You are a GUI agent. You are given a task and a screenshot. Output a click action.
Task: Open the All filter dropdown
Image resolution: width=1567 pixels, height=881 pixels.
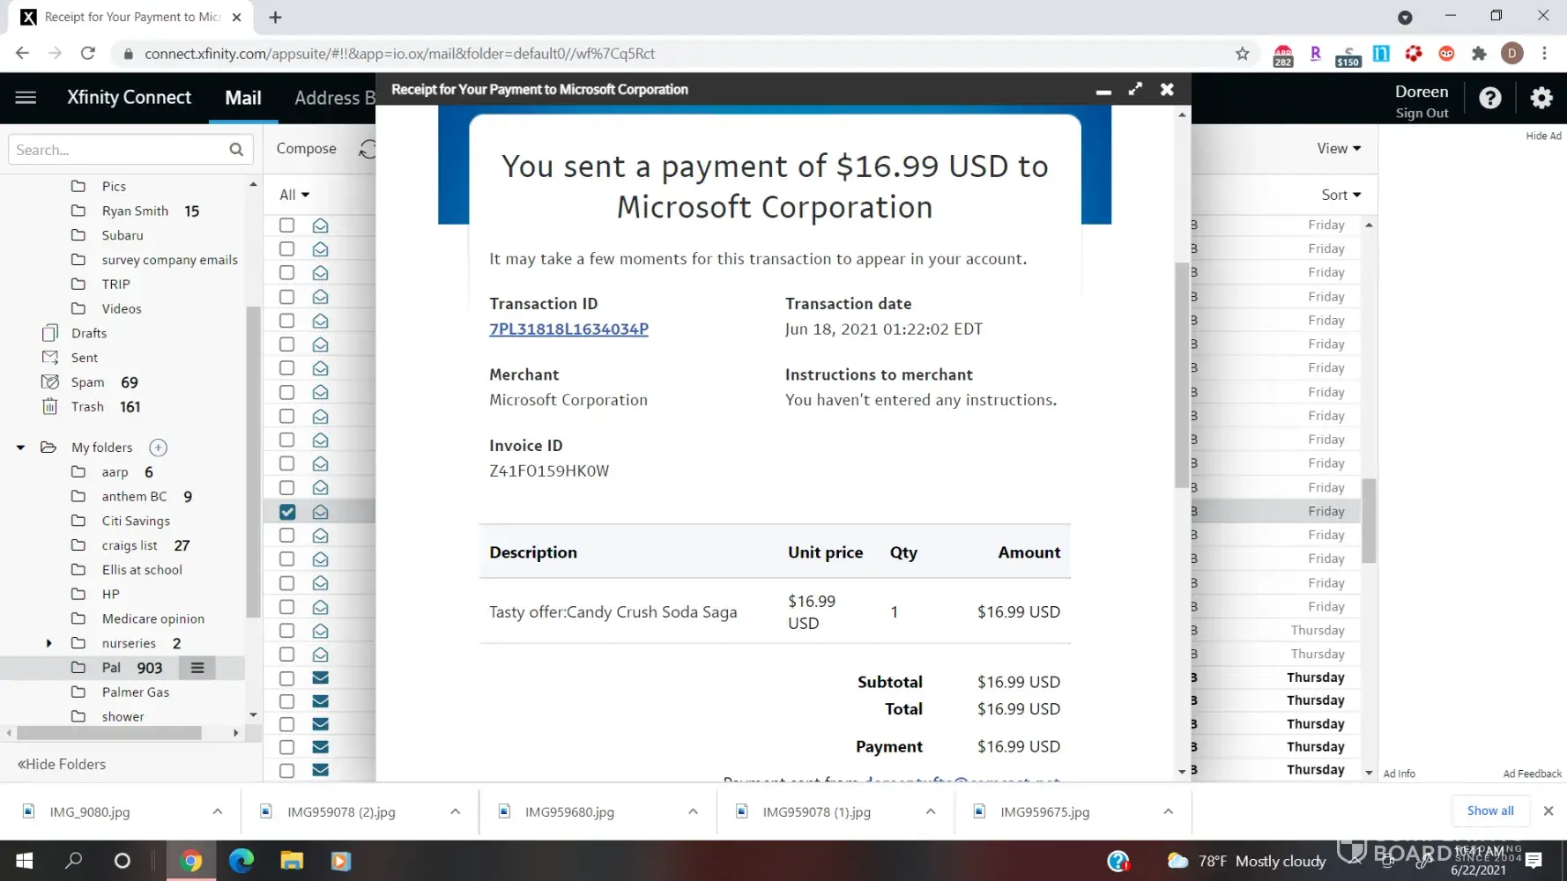[294, 195]
